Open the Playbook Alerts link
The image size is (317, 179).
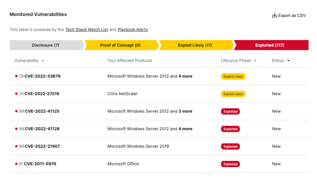132,30
